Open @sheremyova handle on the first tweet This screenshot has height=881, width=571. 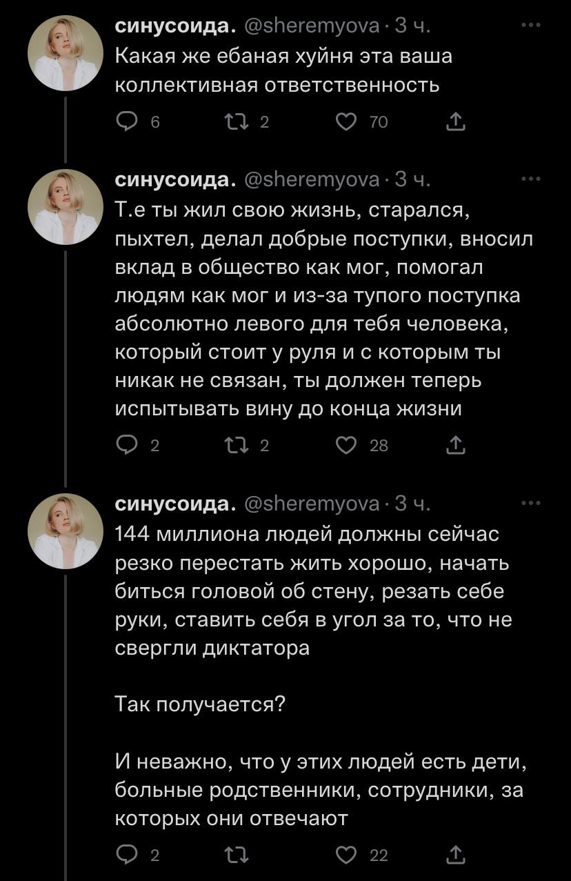pyautogui.click(x=312, y=27)
